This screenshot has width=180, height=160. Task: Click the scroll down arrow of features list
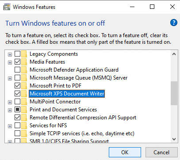pyautogui.click(x=174, y=139)
